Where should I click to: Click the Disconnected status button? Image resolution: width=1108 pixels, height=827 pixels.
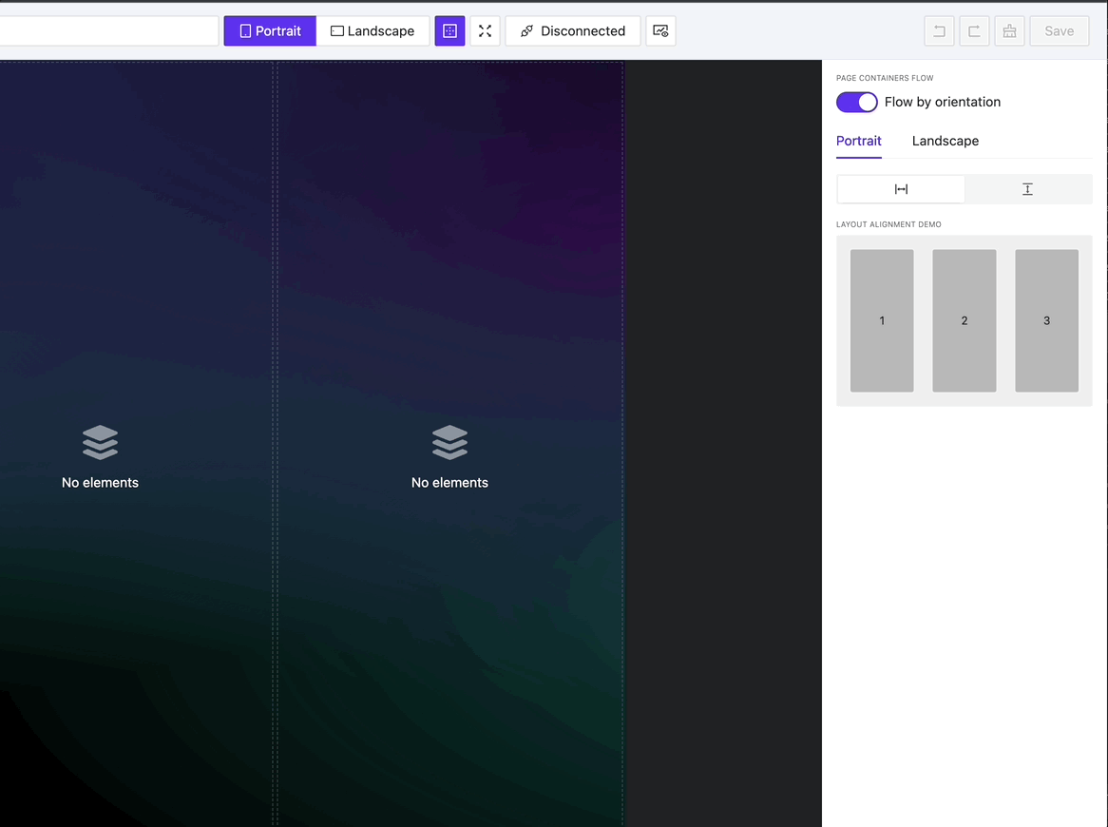click(573, 31)
